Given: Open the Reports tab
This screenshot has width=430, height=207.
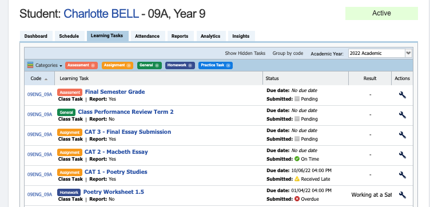Looking at the screenshot, I should click(180, 36).
